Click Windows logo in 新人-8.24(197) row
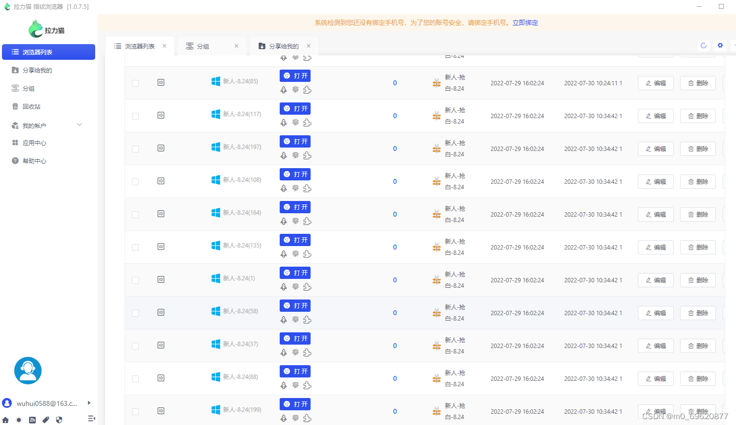Viewport: 736px width, 425px height. tap(216, 147)
